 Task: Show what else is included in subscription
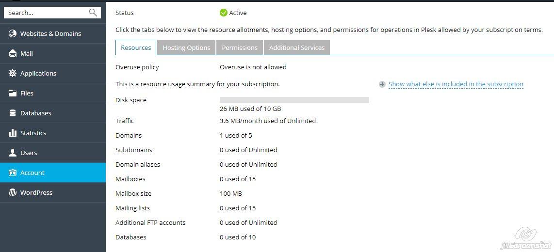(x=456, y=84)
